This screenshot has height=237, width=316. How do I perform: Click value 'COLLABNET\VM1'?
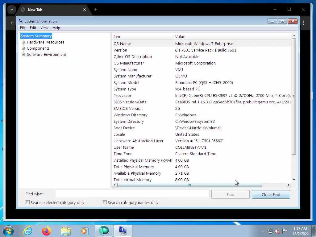pos(191,147)
